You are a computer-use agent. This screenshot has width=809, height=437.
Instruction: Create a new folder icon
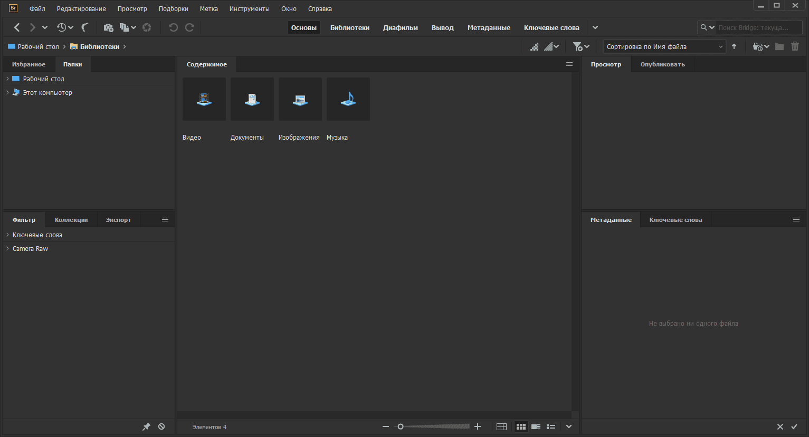[779, 47]
